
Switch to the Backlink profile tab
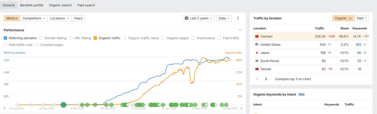pos(32,5)
